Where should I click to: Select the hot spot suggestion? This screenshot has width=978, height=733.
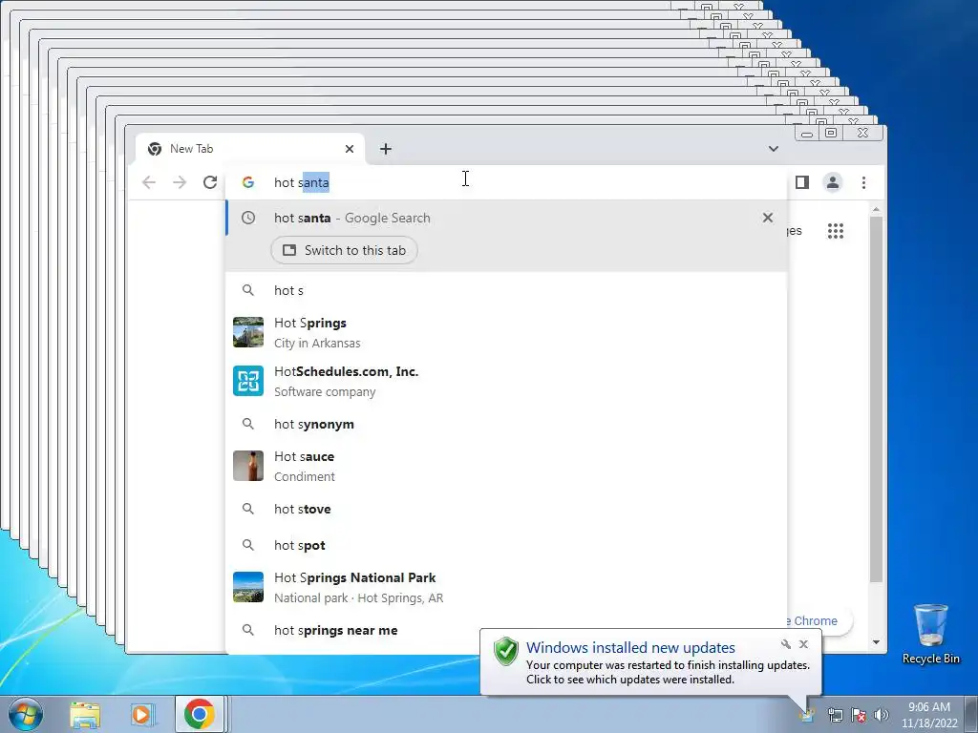coord(506,545)
